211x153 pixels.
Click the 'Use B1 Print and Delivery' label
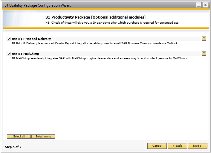click(31, 39)
